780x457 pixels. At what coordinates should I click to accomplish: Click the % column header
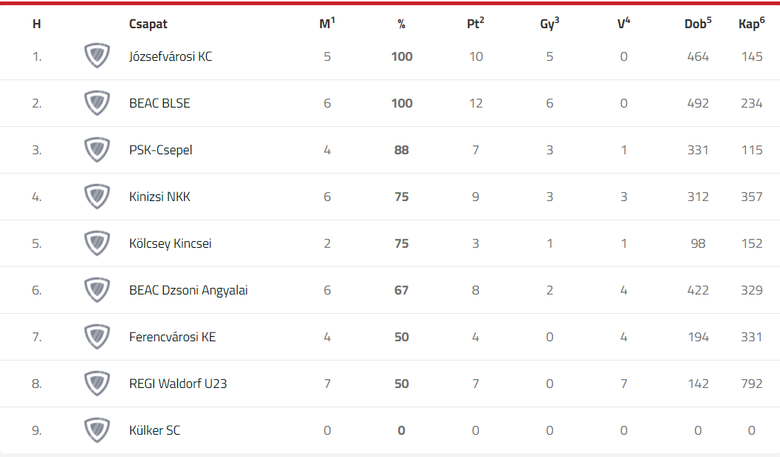pyautogui.click(x=401, y=24)
